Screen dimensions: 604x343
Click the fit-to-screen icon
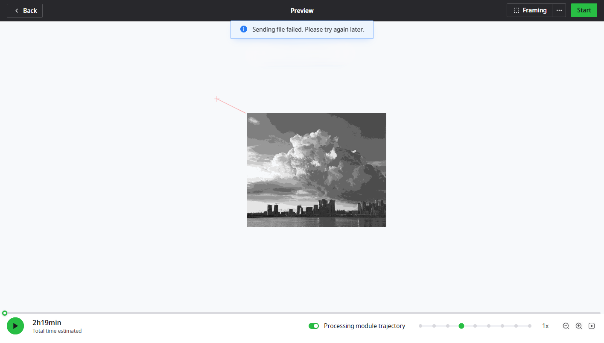tap(592, 326)
